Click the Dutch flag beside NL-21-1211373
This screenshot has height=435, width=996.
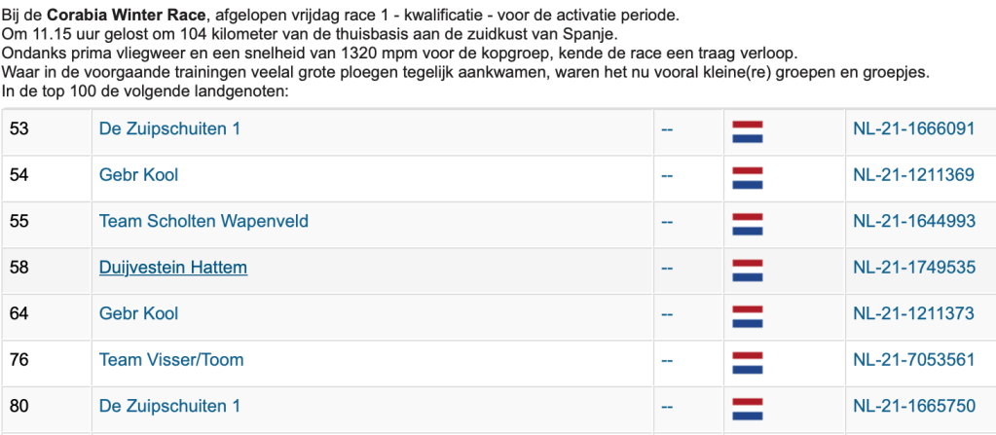coord(747,316)
